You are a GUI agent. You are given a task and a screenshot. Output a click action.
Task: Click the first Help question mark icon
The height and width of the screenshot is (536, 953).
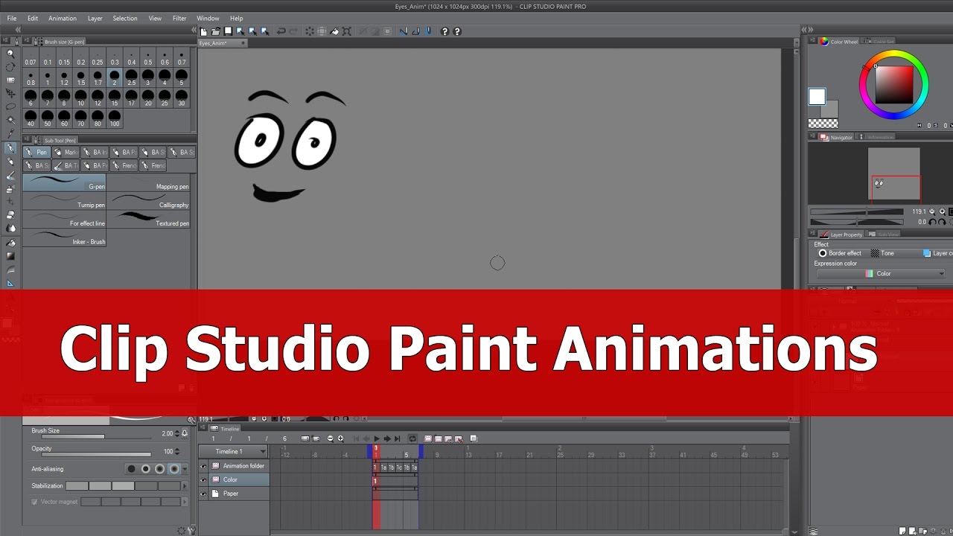pos(444,31)
